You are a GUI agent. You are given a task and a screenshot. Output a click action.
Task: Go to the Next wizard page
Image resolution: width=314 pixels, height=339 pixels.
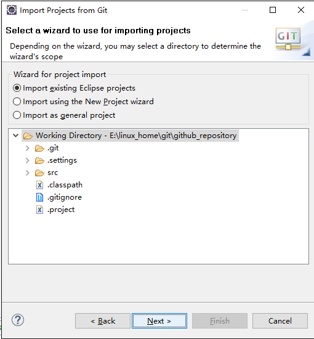tap(159, 321)
